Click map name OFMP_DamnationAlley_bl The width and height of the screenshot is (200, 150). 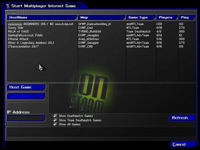pyautogui.click(x=94, y=24)
